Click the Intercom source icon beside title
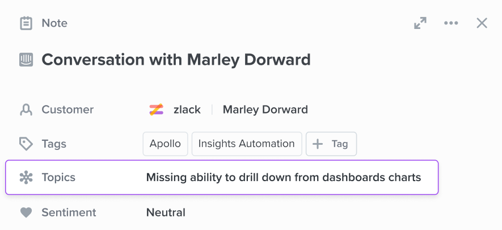This screenshot has height=230, width=502. point(26,60)
